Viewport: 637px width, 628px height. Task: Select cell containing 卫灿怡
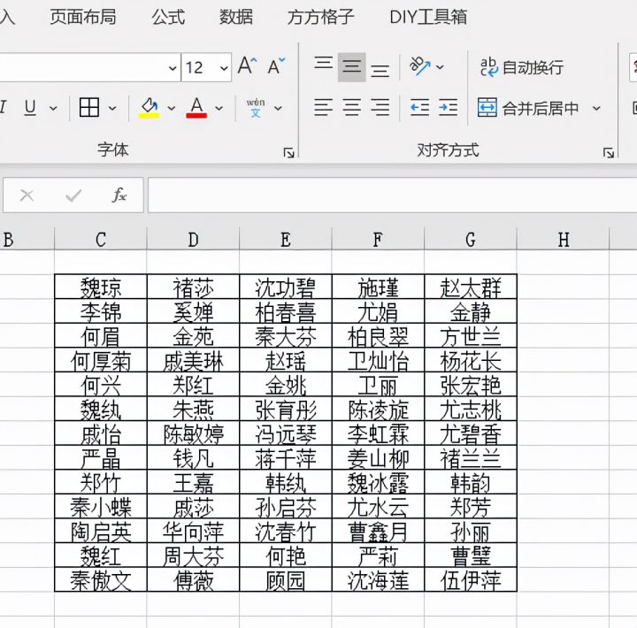378,360
